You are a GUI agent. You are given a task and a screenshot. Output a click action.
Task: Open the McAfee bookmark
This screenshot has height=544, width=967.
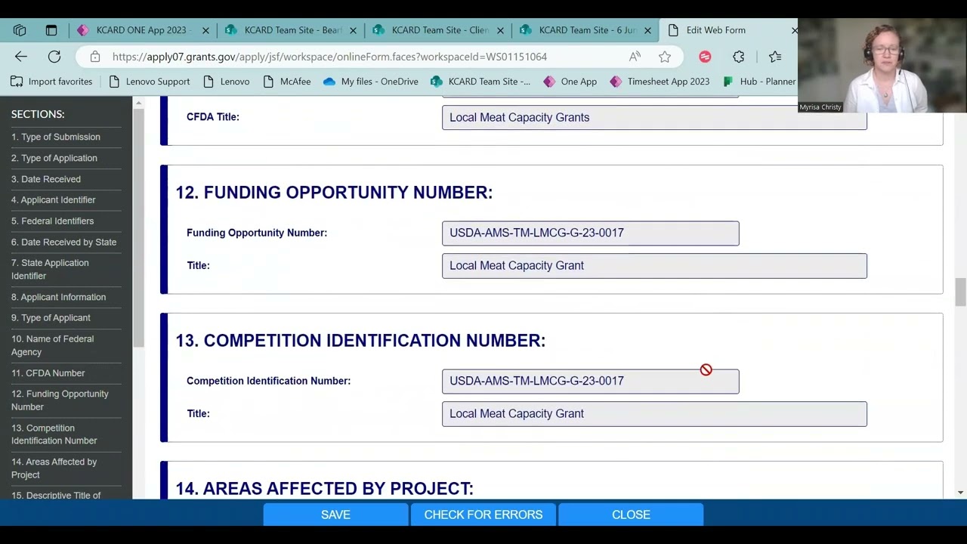[287, 82]
